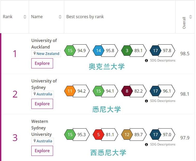This screenshot has width=196, height=161.
Task: Click the info icon beside University of Sydney's SDG Descriptions
Action: click(x=146, y=101)
